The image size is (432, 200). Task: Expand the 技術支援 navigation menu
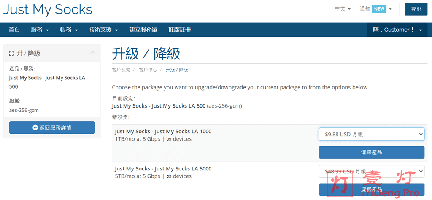click(104, 30)
